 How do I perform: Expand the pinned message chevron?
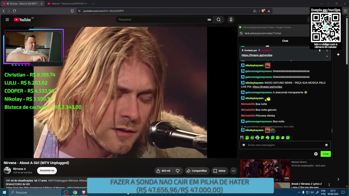tap(327, 56)
